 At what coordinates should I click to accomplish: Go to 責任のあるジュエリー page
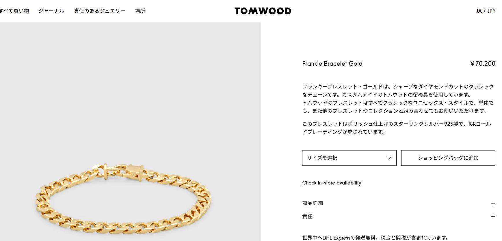tap(100, 11)
